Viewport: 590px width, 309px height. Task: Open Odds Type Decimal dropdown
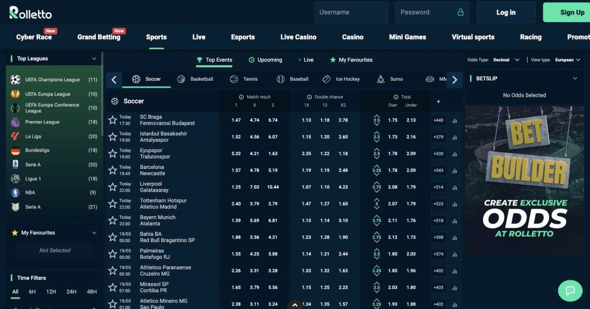[x=506, y=60]
